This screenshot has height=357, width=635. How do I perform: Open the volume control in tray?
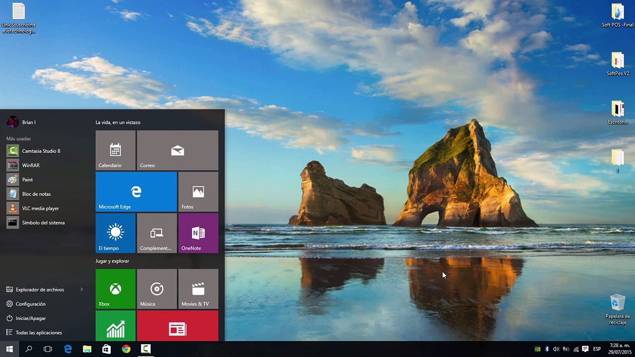[x=556, y=349]
